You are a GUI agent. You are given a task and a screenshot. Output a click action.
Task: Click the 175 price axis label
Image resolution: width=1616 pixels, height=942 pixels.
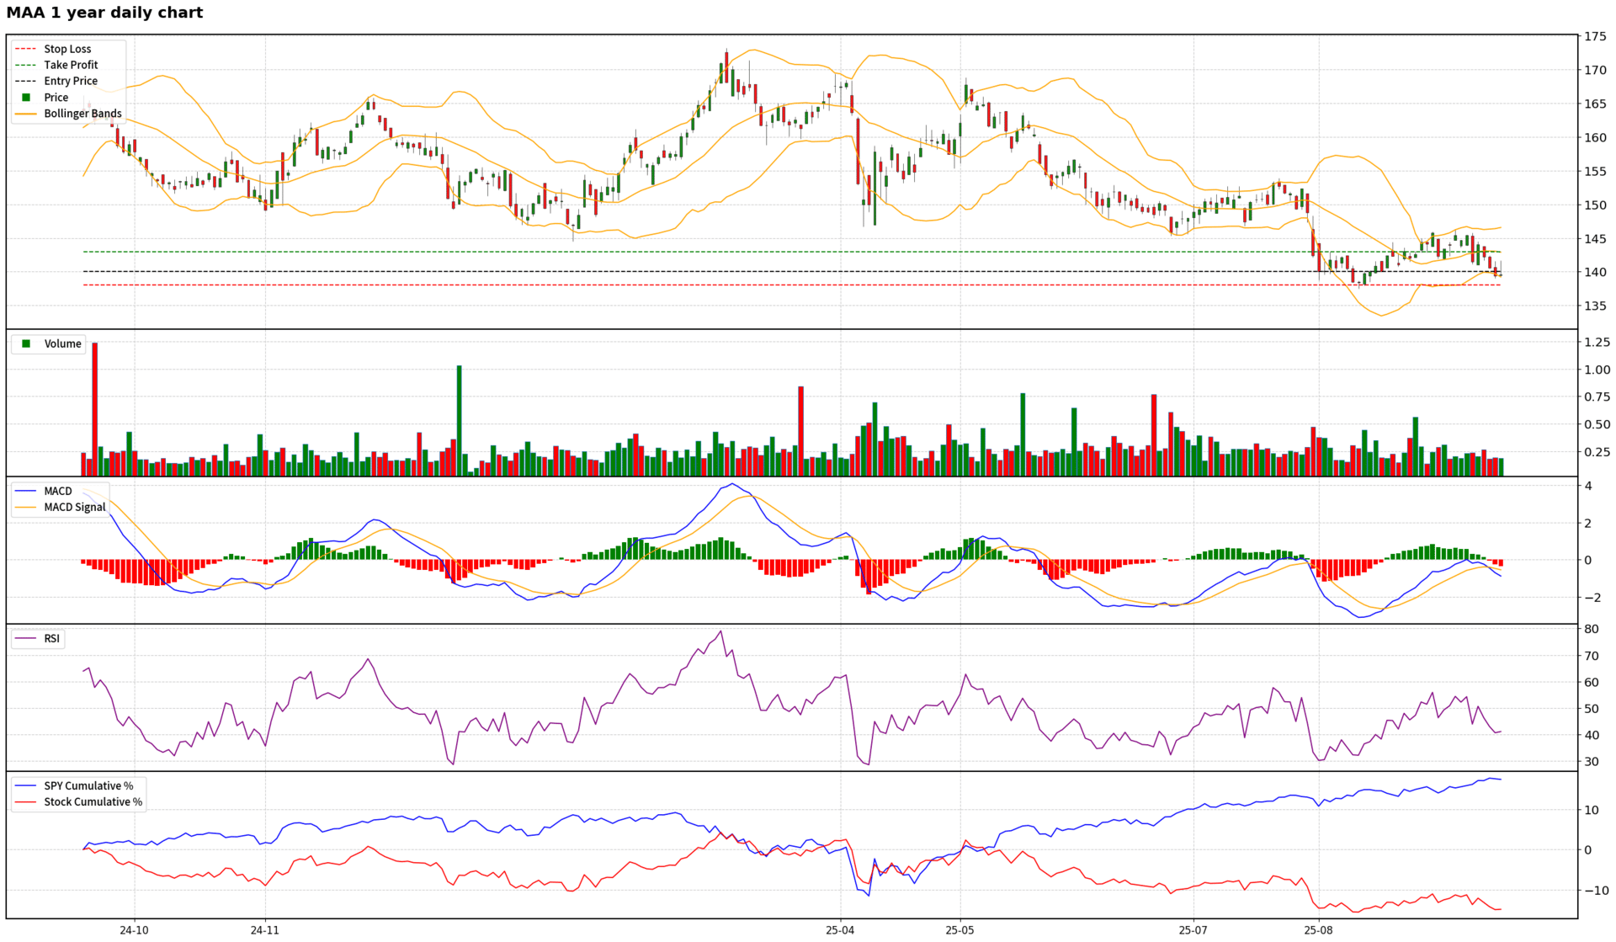(x=1595, y=36)
